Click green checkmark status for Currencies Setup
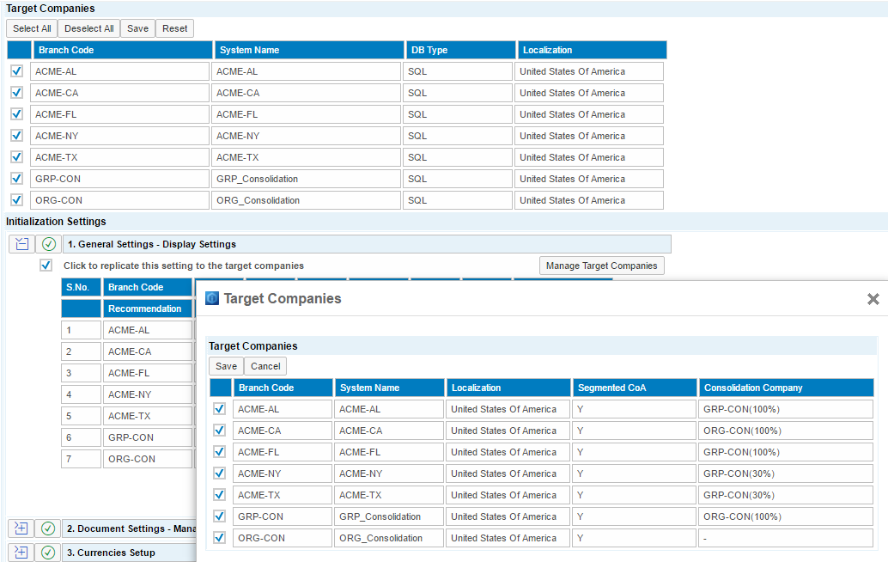Image resolution: width=888 pixels, height=562 pixels. pos(49,553)
